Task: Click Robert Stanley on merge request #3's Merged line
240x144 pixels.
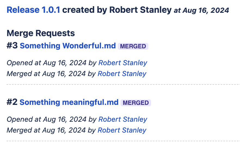Action: point(122,74)
